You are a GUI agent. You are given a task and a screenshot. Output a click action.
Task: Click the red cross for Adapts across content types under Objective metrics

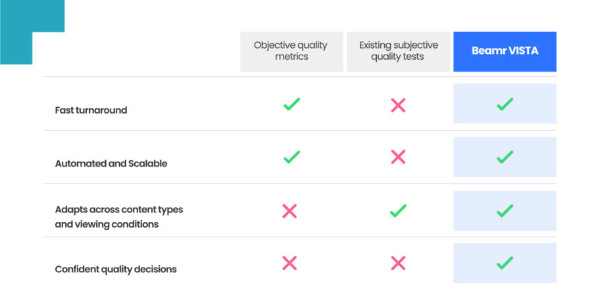(x=289, y=211)
